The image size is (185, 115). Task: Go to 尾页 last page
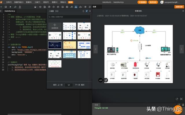[83, 85]
